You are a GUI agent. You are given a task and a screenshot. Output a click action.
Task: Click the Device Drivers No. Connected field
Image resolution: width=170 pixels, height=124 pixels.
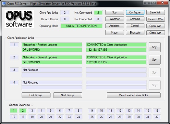(x=98, y=19)
